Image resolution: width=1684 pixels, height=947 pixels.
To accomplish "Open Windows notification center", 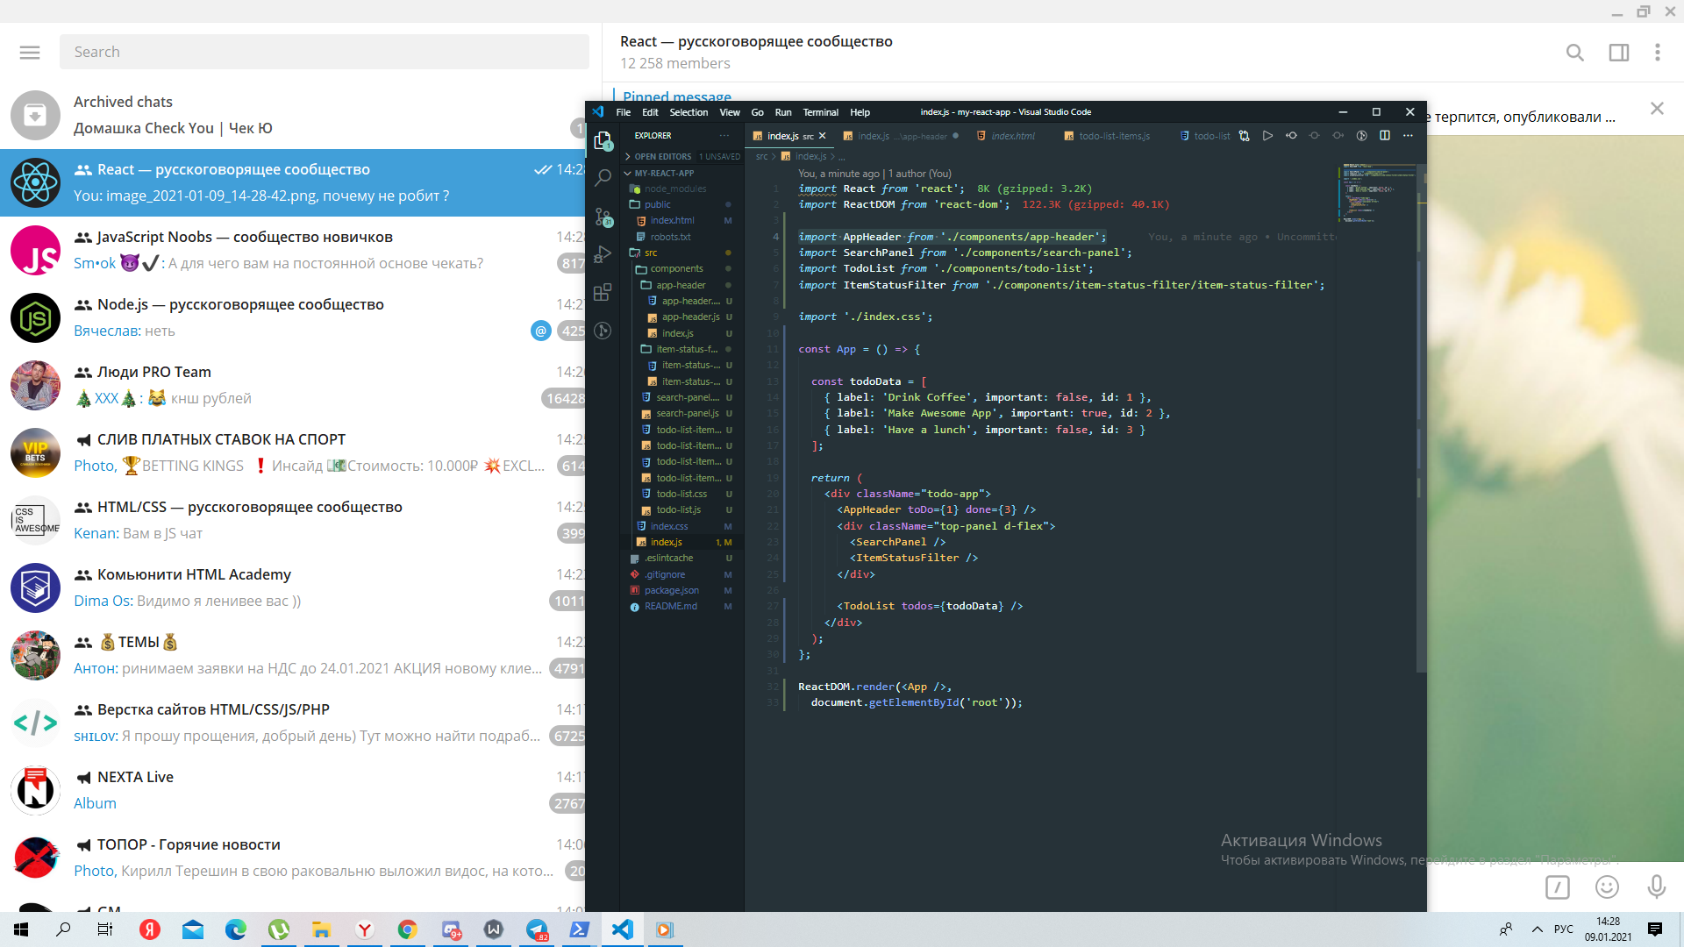I will click(1655, 929).
